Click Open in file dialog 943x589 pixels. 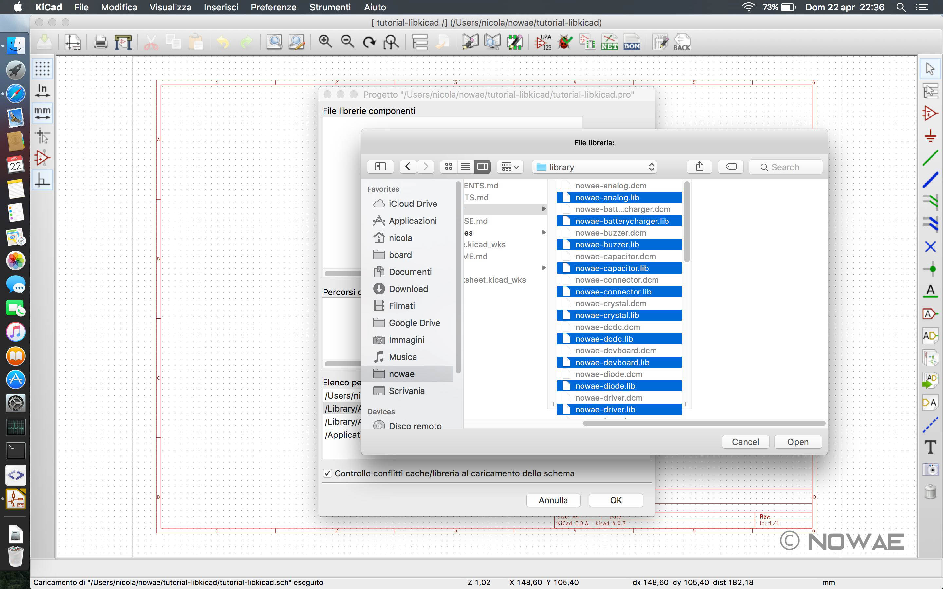point(798,442)
